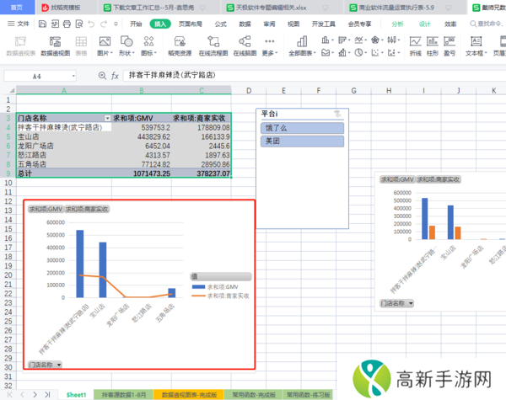This screenshot has height=400, width=506.
Task: Click the Redo arrow icon
Action: tap(104, 24)
